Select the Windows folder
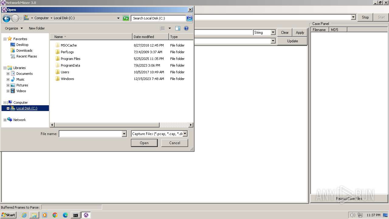 pos(67,79)
